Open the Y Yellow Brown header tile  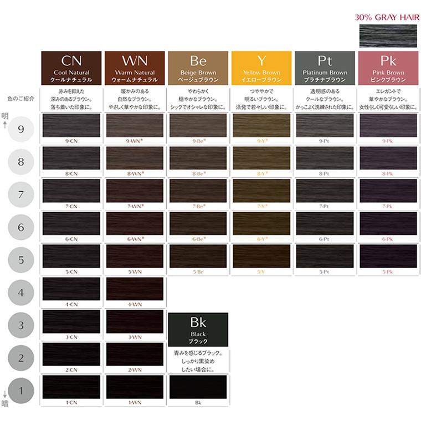coord(261,67)
